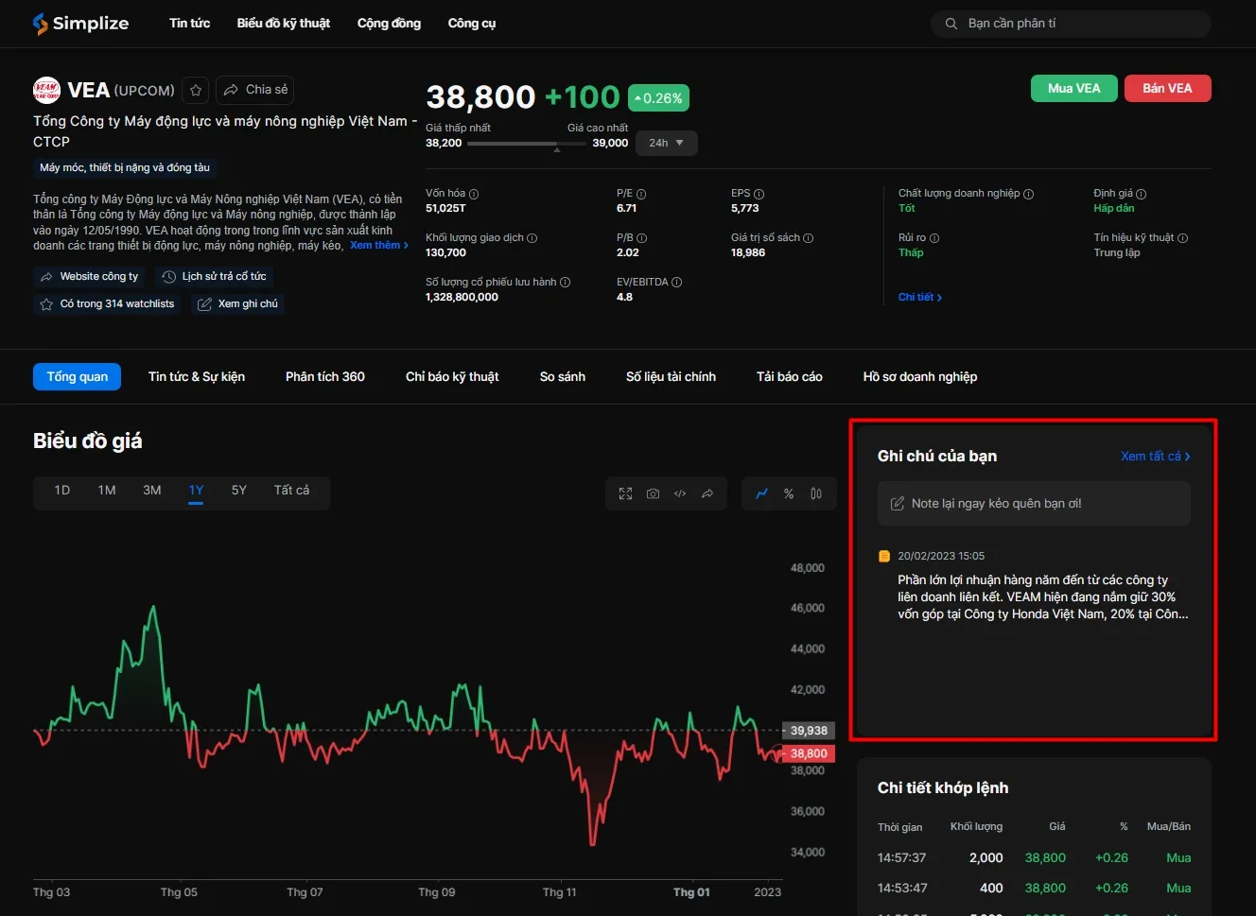Show info tooltip for Vốn hóa
The height and width of the screenshot is (916, 1256).
[474, 194]
